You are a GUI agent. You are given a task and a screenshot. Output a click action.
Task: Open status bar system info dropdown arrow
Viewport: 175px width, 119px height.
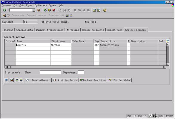145,116
